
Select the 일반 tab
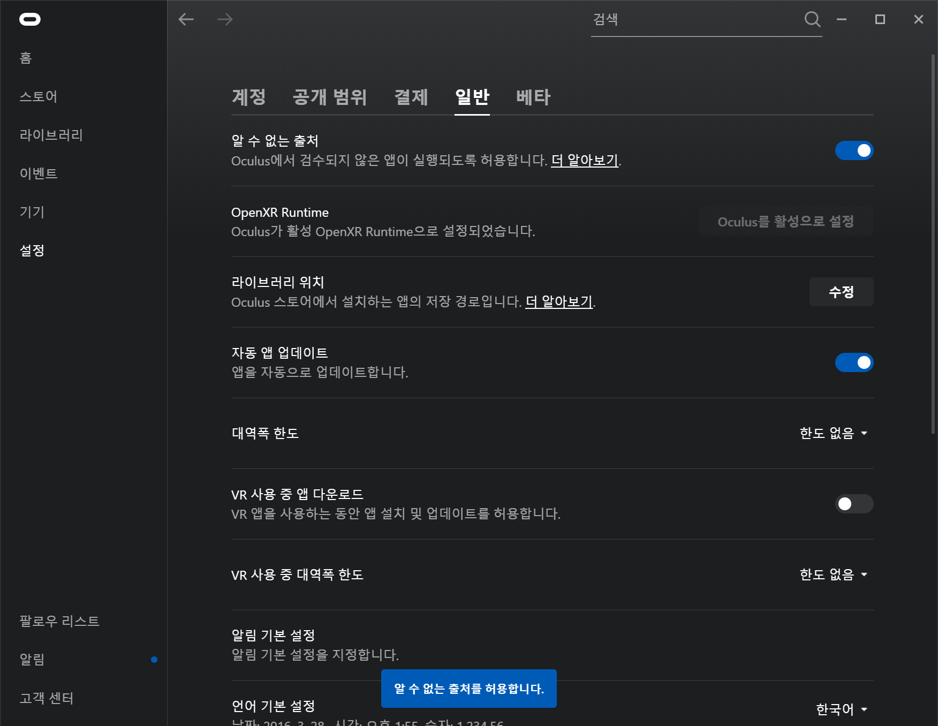472,97
